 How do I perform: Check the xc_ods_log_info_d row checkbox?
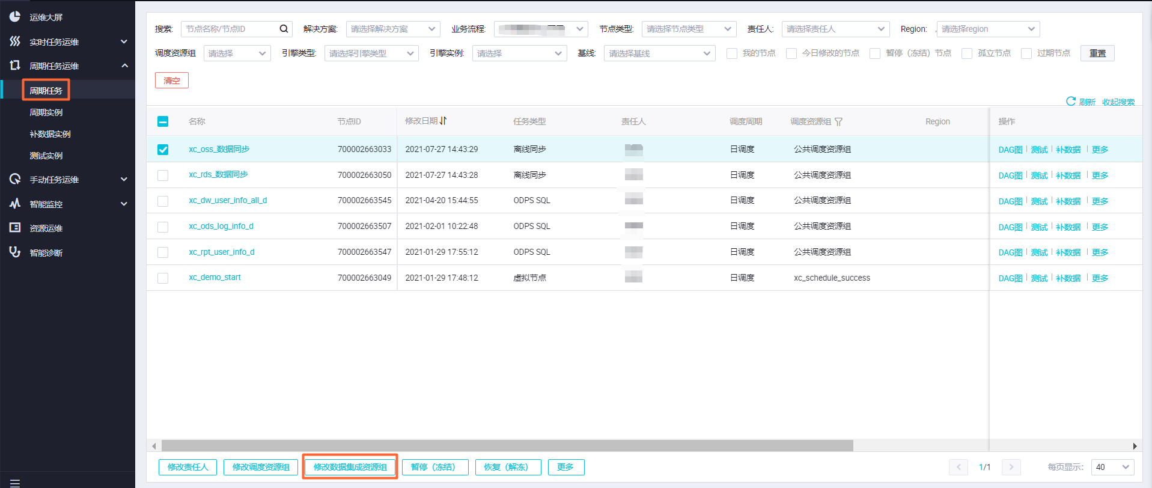(x=163, y=227)
